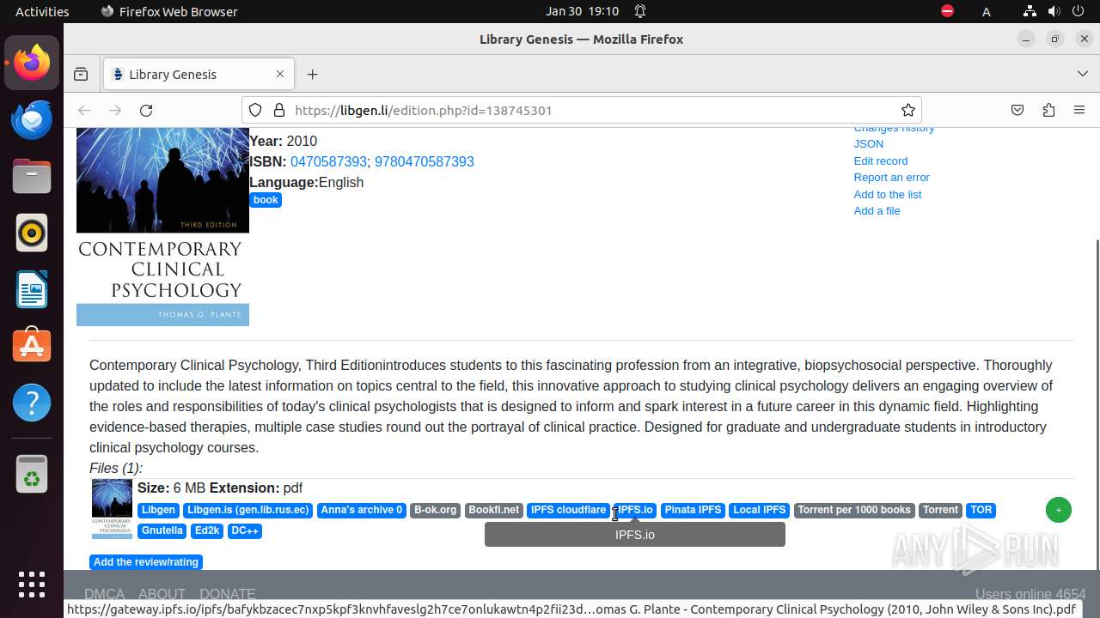Open IPFS cloudflare gateway link
The image size is (1100, 618).
568,510
